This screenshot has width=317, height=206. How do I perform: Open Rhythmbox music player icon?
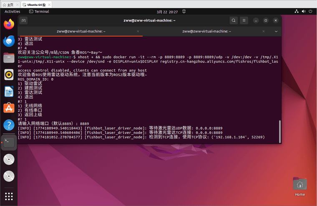pyautogui.click(x=9, y=75)
